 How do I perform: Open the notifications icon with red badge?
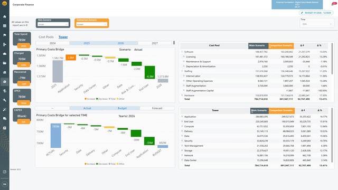tap(333, 4)
